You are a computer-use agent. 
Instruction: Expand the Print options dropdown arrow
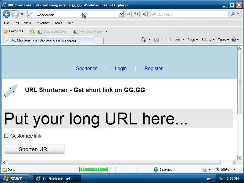183,40
